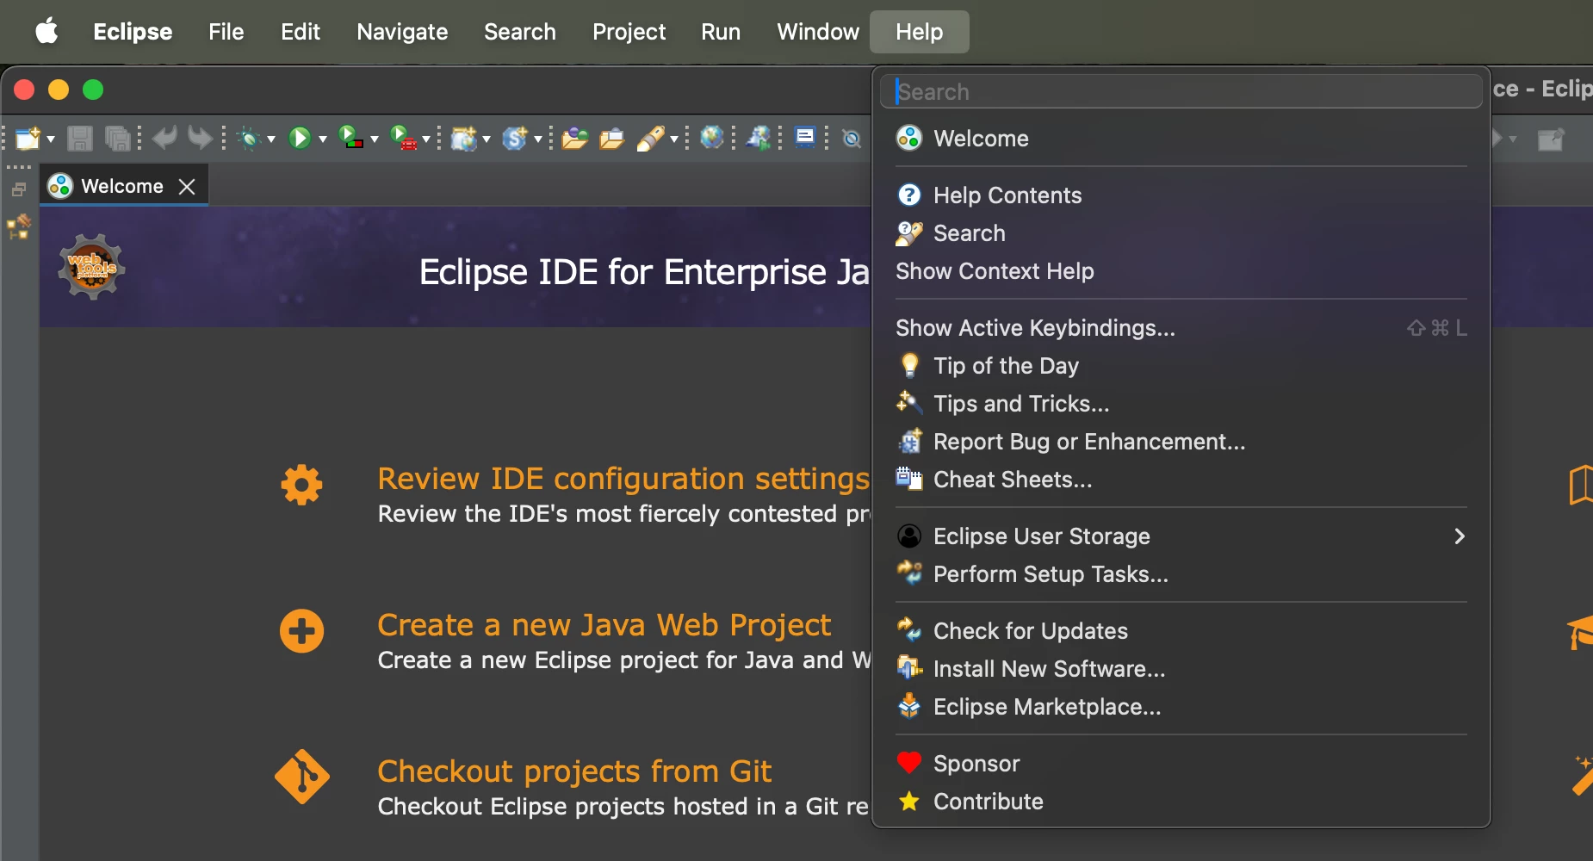Select the Welcome editor tab

(121, 187)
